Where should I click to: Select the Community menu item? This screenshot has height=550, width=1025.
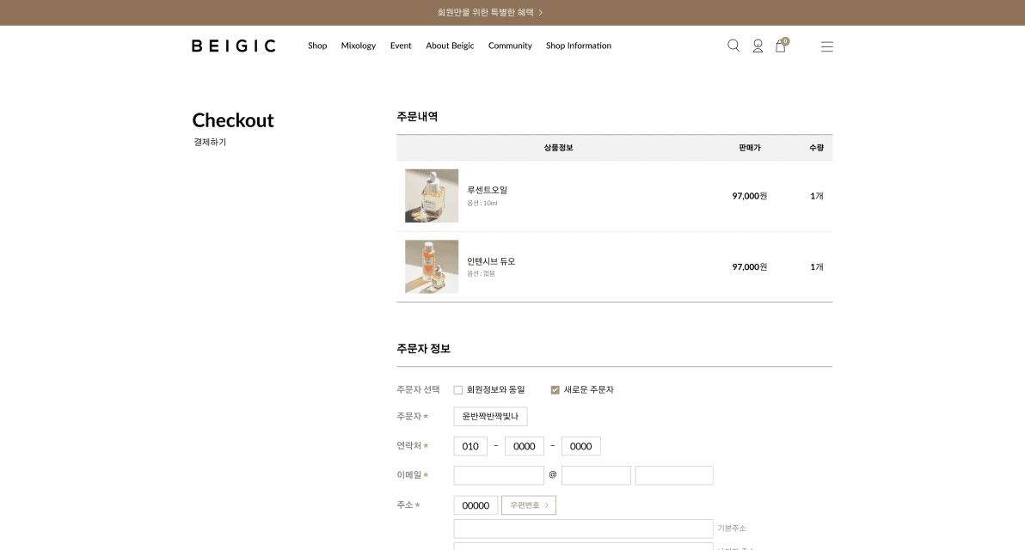510,46
